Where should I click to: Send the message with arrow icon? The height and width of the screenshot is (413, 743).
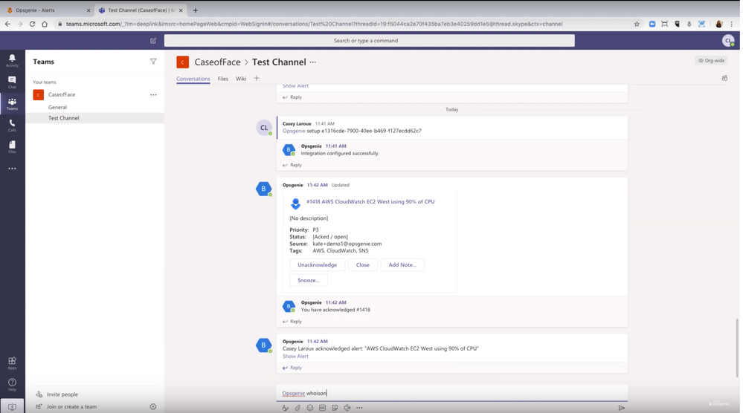pyautogui.click(x=621, y=408)
